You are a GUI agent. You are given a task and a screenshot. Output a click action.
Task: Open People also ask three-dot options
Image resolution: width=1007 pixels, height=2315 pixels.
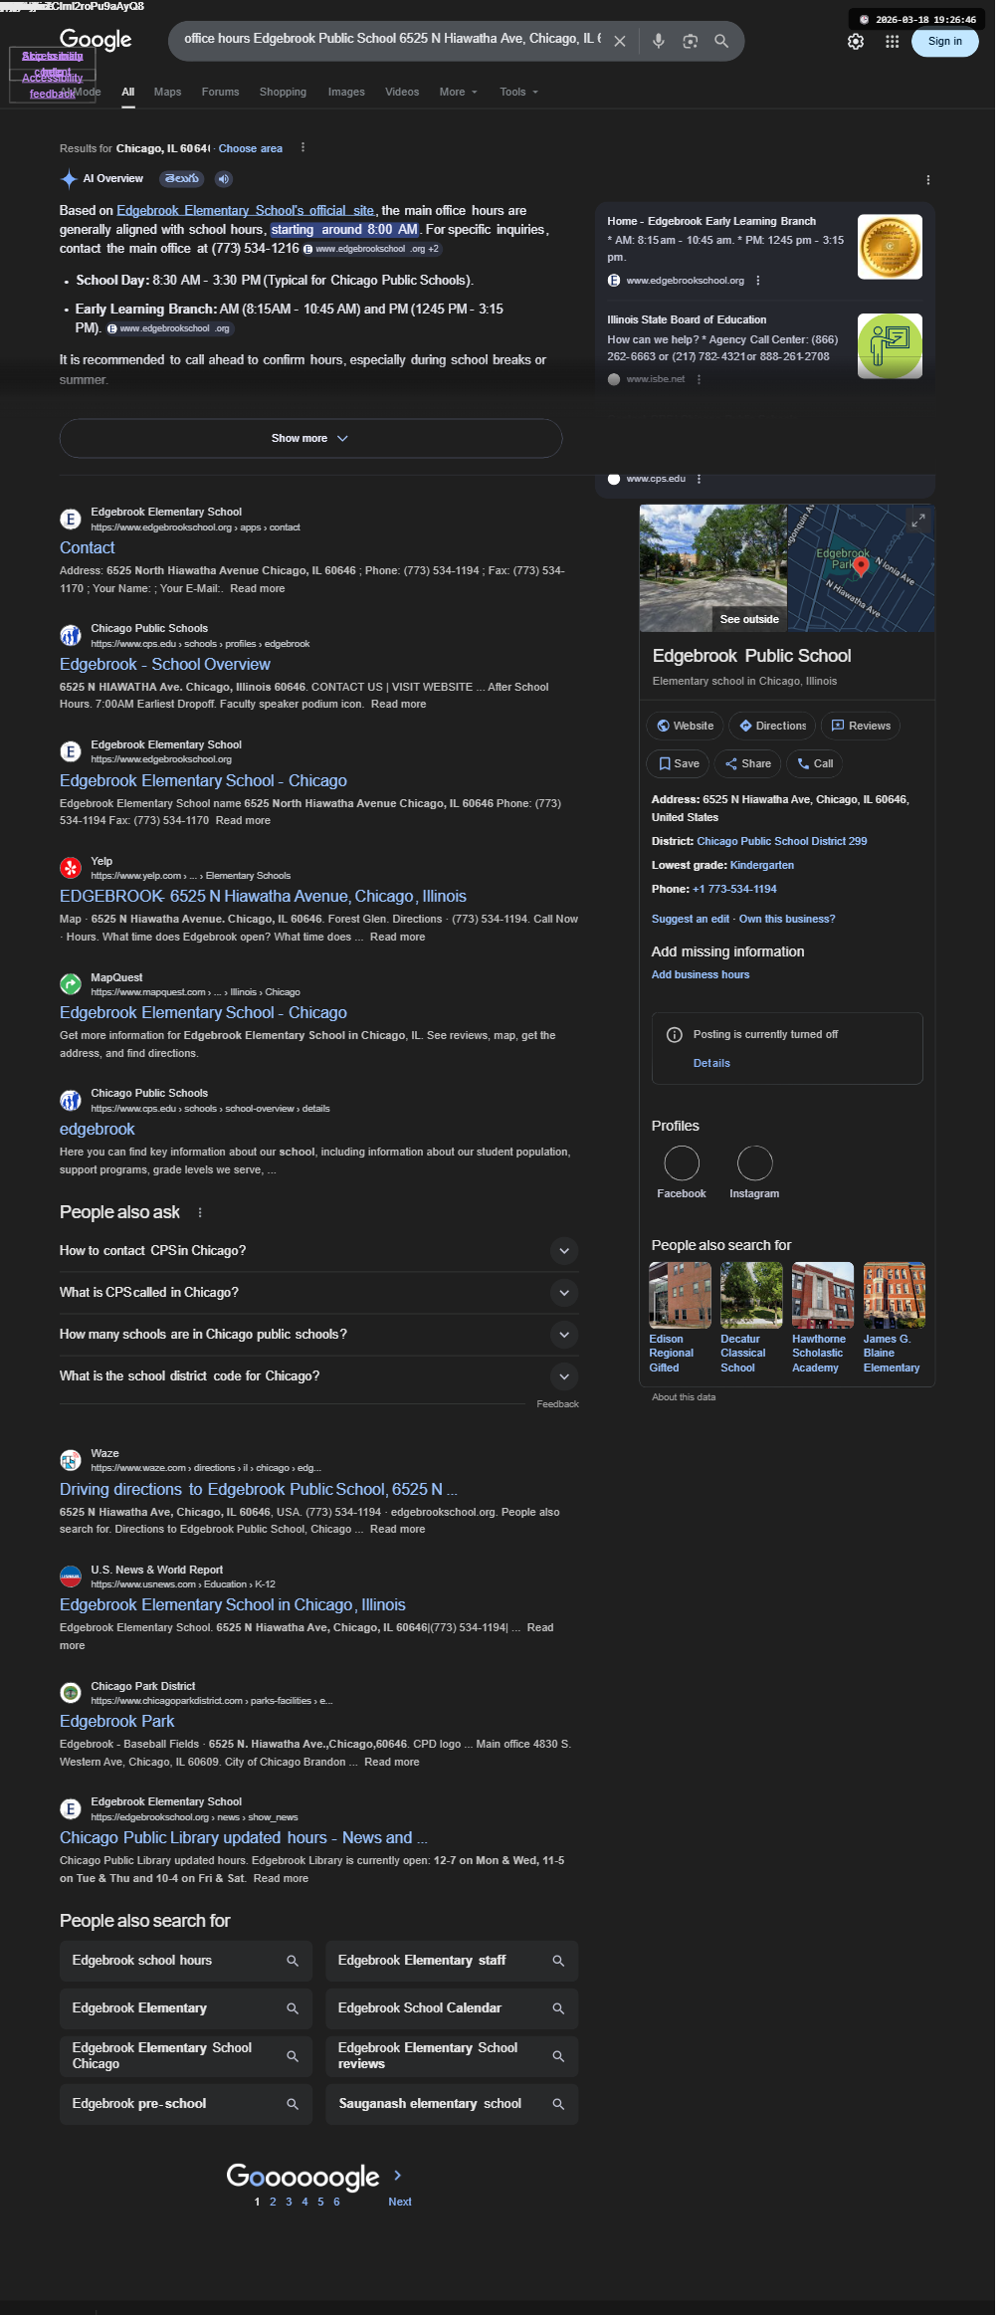click(x=200, y=1212)
